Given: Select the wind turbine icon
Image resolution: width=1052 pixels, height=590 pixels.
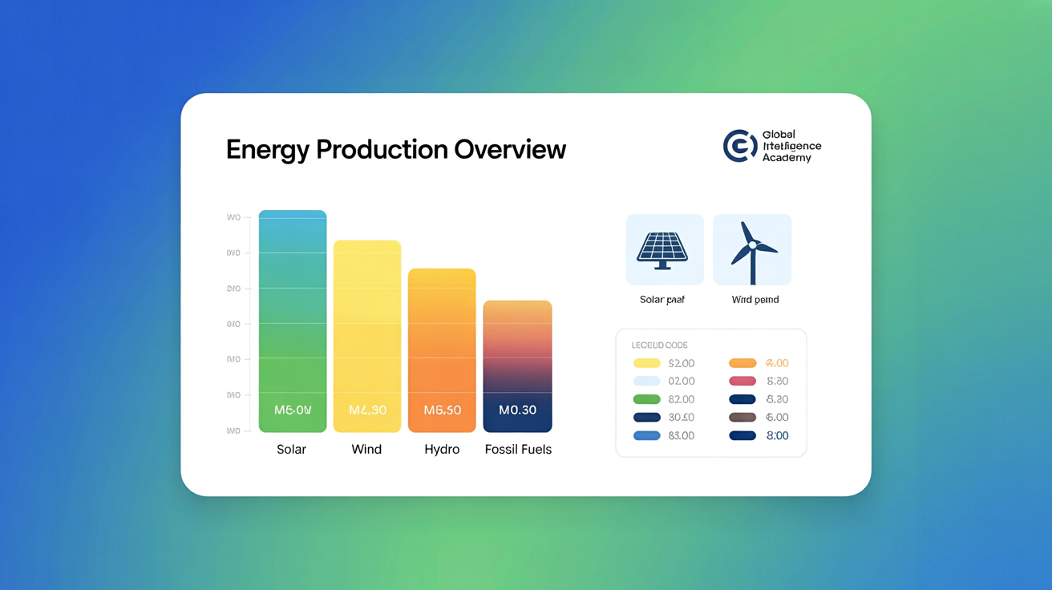Looking at the screenshot, I should coord(751,249).
